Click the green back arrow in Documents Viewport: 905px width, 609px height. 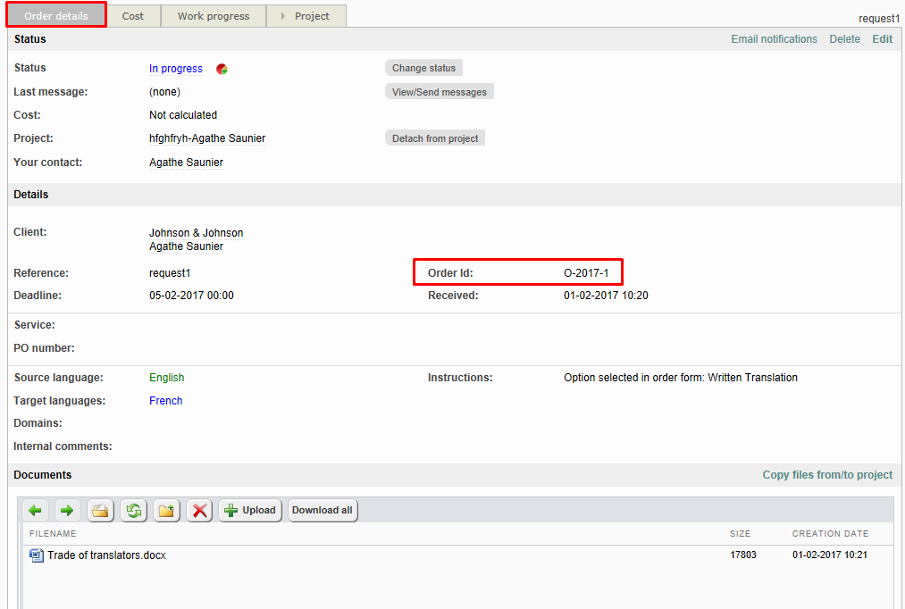[36, 511]
